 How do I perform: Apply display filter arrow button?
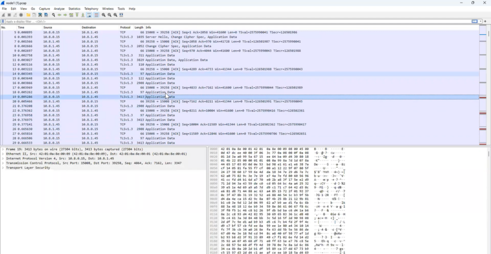pyautogui.click(x=475, y=21)
